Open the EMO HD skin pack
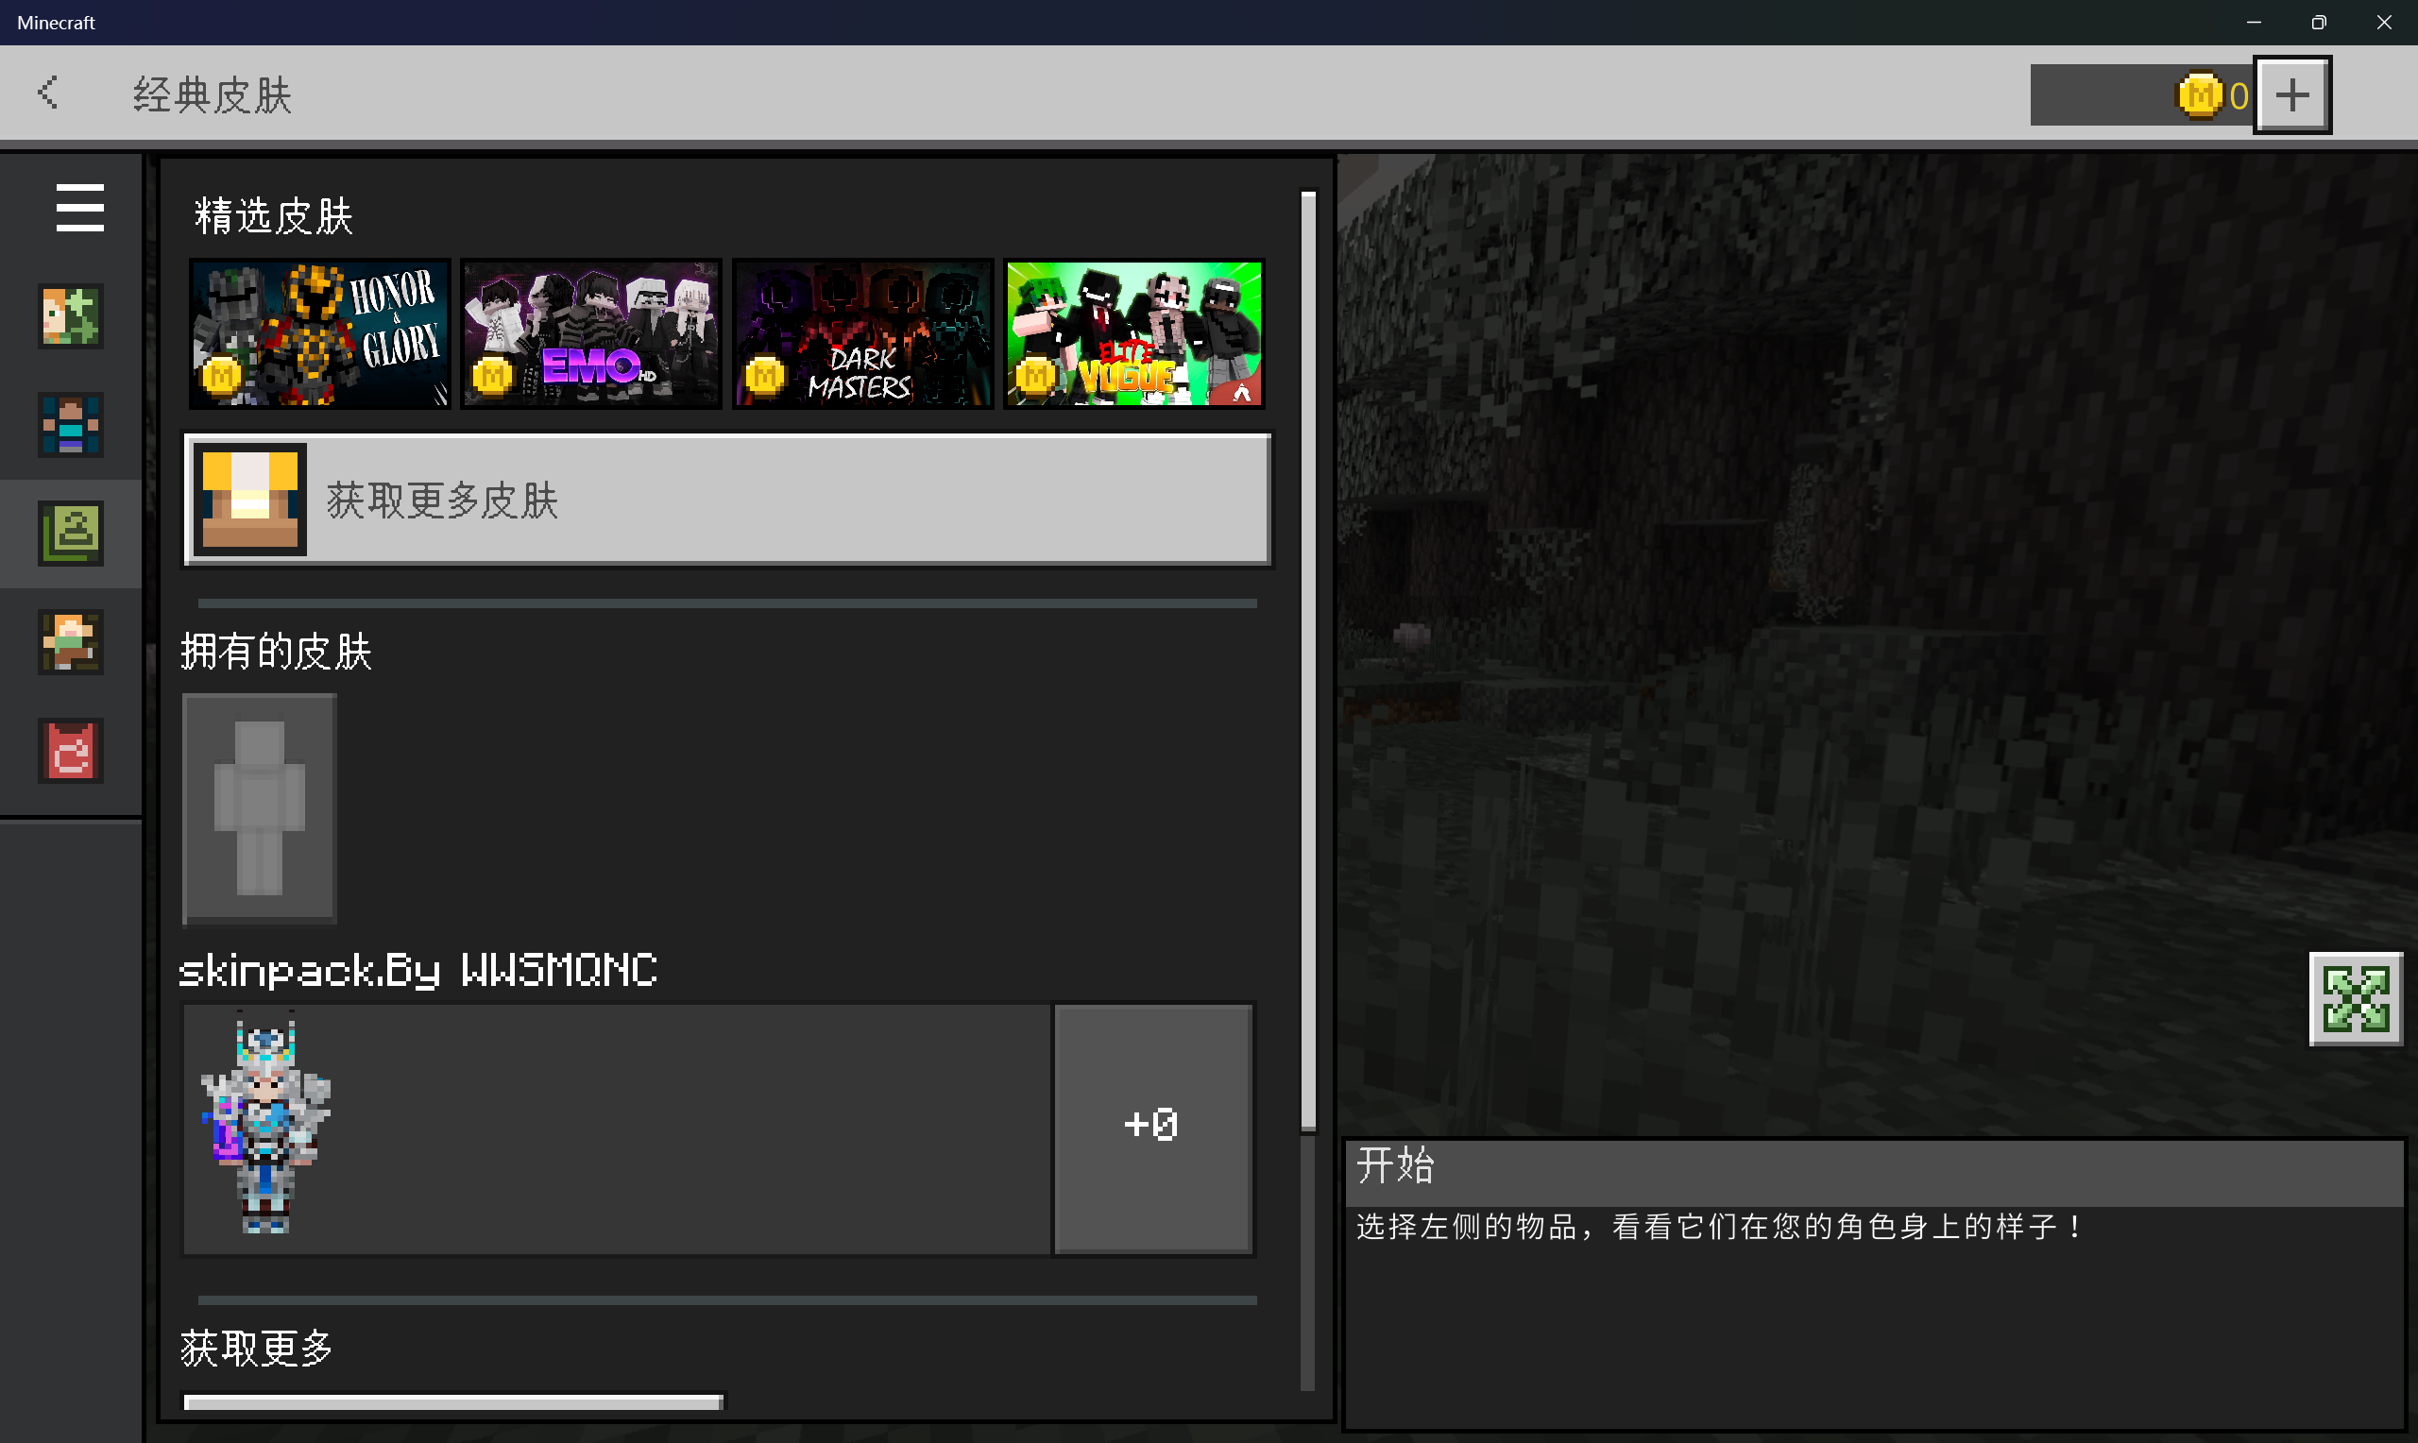This screenshot has width=2418, height=1443. 591,333
